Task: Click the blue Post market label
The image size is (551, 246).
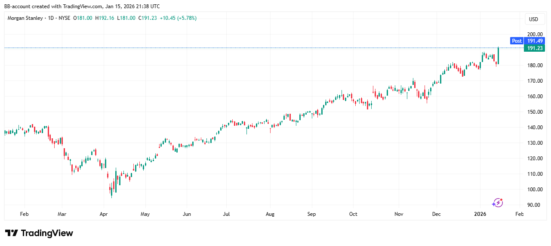Action: tap(517, 41)
